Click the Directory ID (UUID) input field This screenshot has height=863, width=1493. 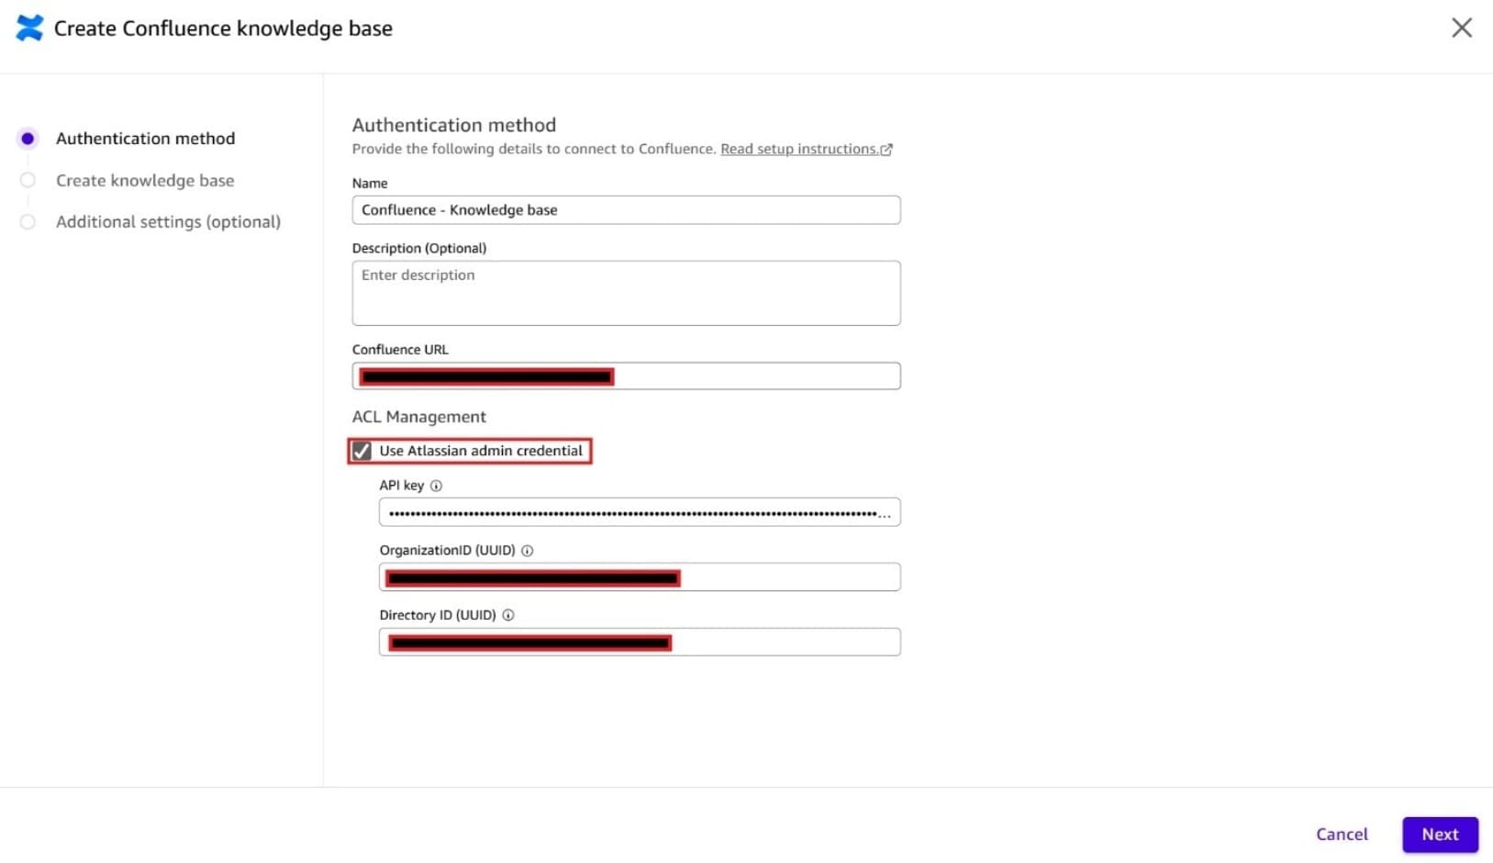pos(640,642)
